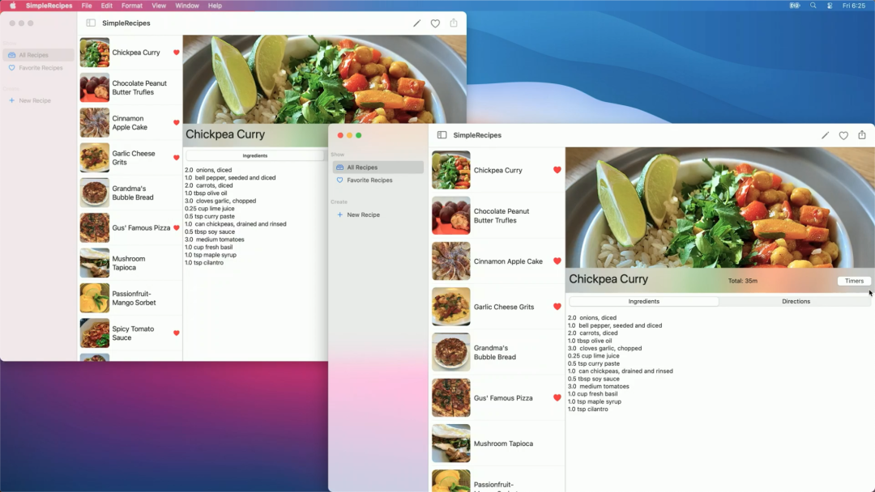Screen dimensions: 875x492
Task: Select Grandma's Bubble Bread row in back window
Action: 130,193
